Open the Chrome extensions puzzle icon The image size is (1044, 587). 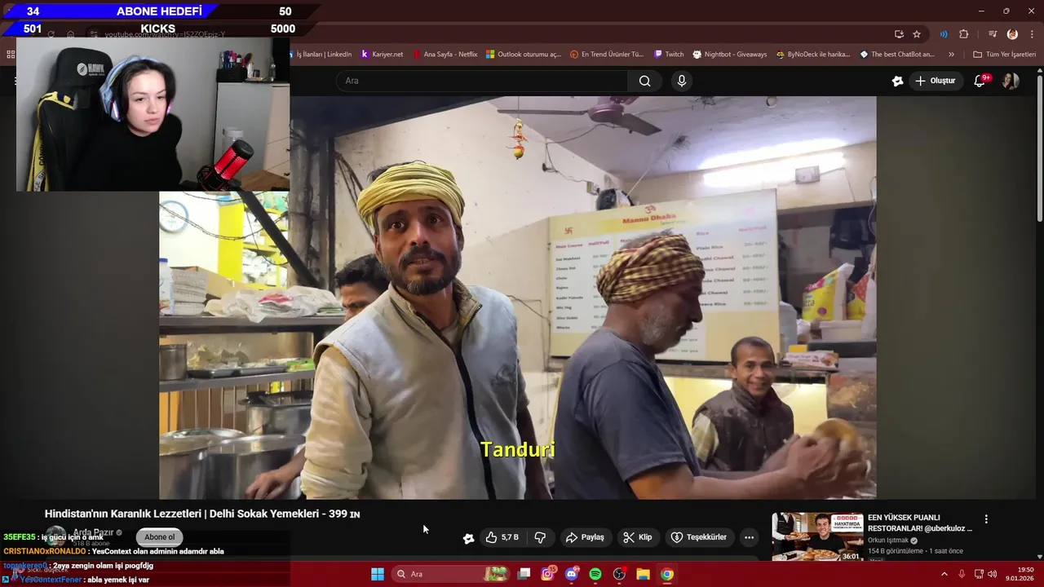click(964, 34)
